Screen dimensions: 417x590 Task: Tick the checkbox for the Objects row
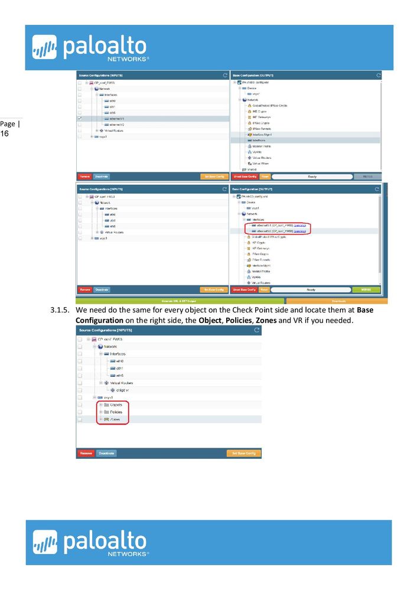[80, 405]
